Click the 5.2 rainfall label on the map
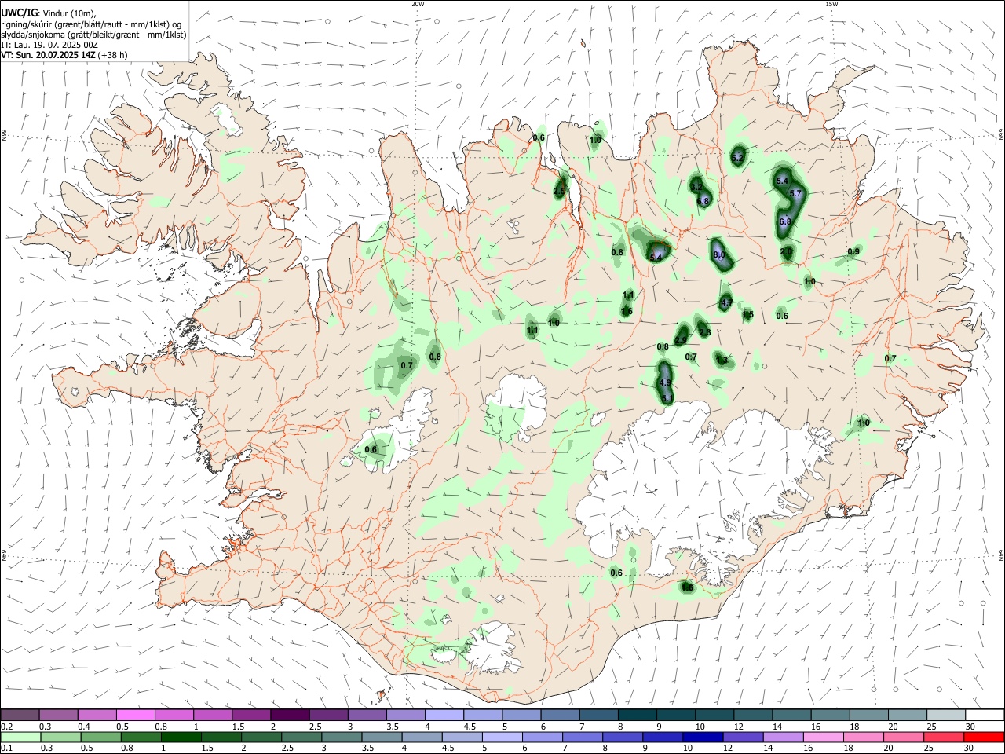This screenshot has width=1005, height=754. point(737,158)
